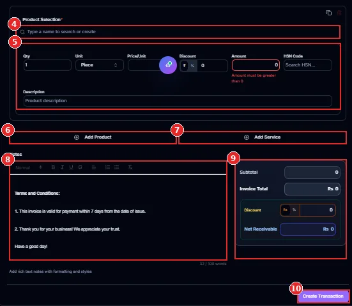Screen dimensions: 352x306
Task: Click the search magnifier in Product Selection
Action: [22, 32]
